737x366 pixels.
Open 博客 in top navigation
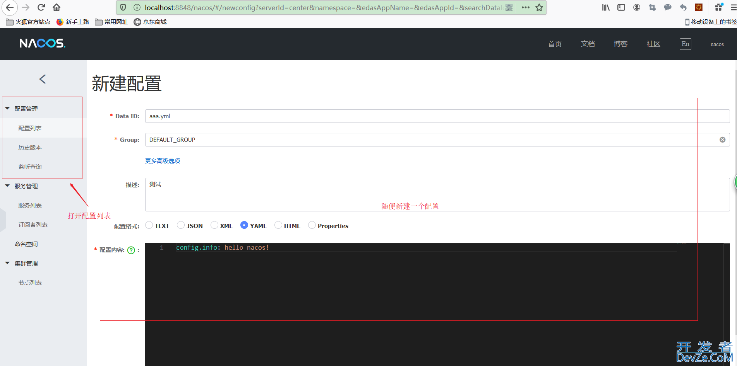click(620, 44)
